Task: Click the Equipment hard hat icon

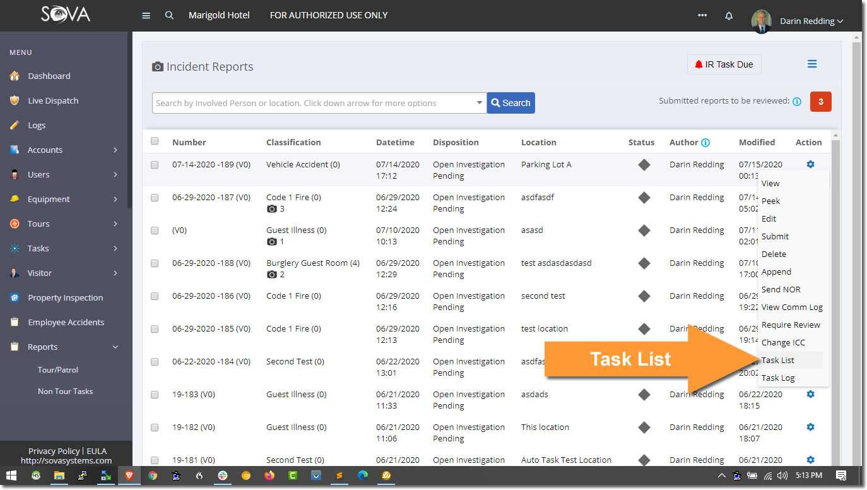Action: pyautogui.click(x=15, y=199)
